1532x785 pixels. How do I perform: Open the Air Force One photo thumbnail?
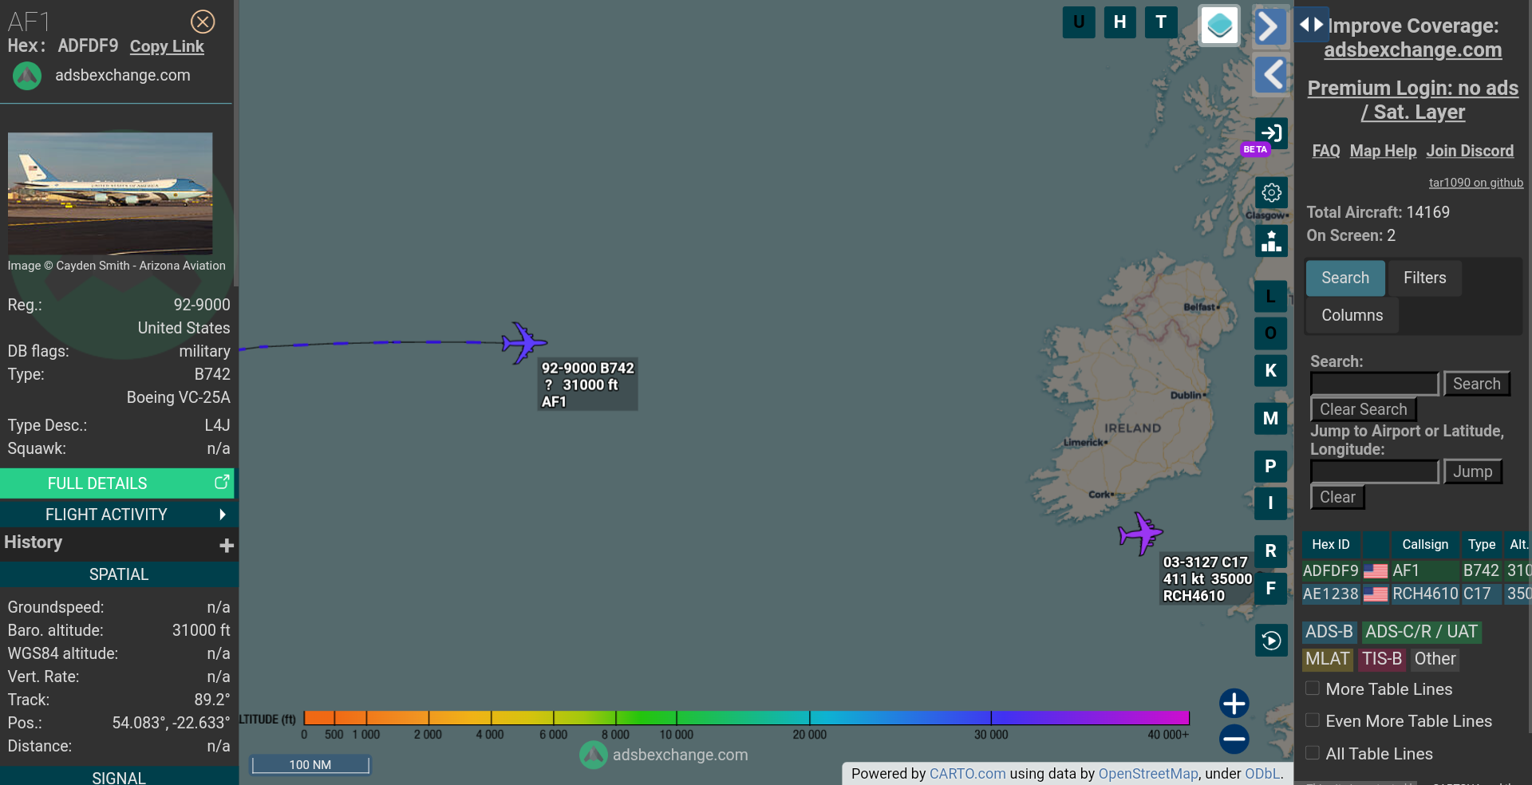[x=110, y=193]
